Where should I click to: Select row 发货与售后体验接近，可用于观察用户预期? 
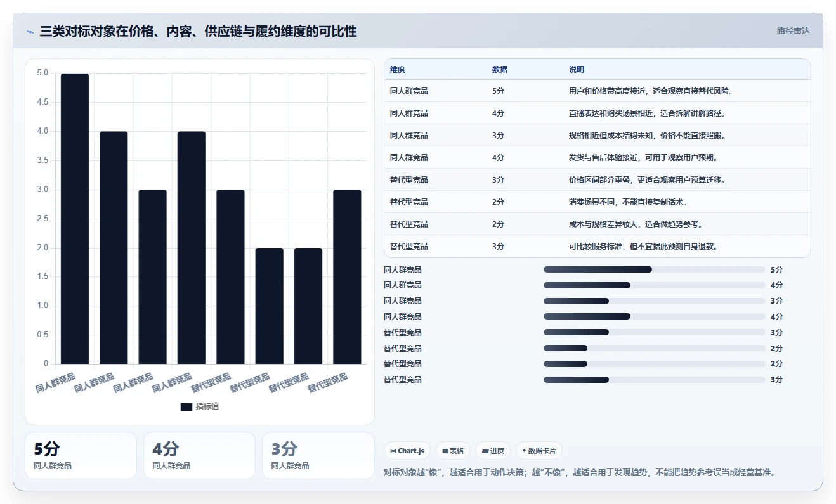[598, 157]
